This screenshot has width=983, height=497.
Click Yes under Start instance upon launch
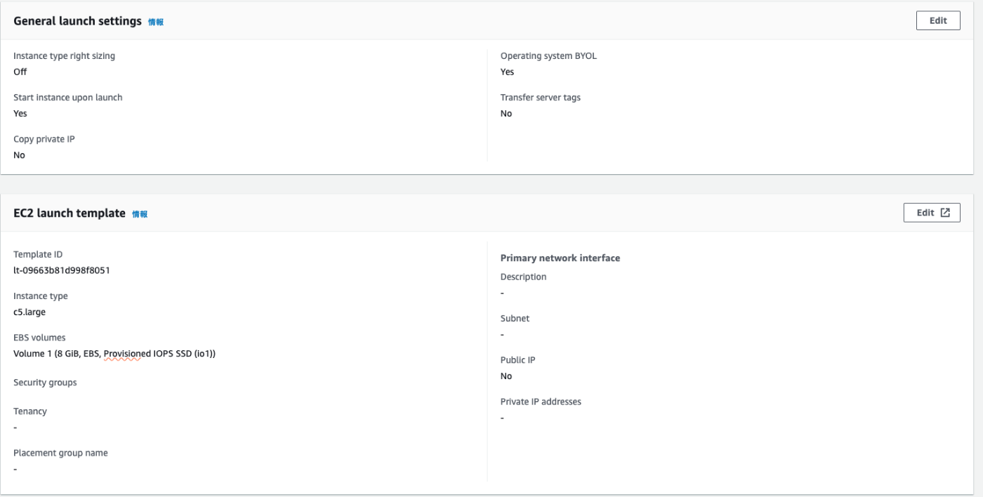[x=20, y=114]
